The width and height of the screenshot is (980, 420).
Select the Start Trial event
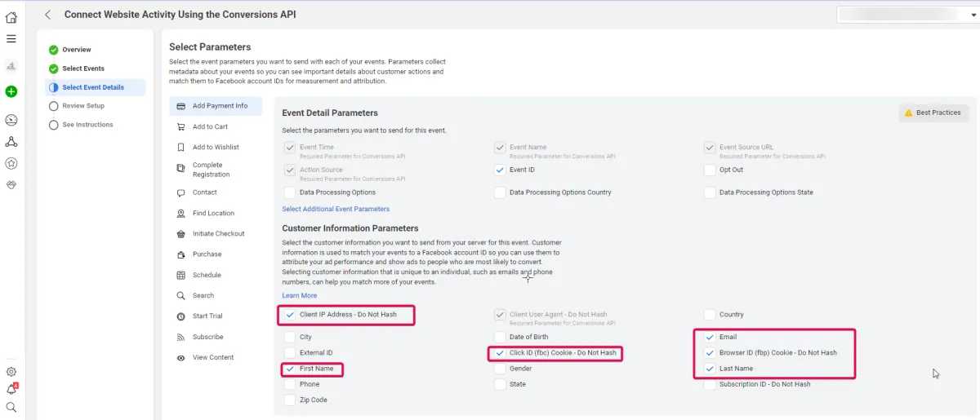coord(207,316)
